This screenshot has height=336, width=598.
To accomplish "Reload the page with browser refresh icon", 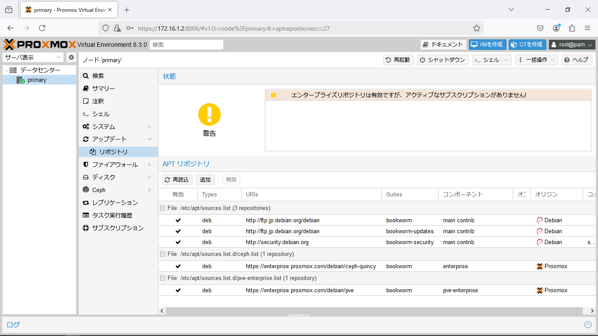I will pos(42,28).
